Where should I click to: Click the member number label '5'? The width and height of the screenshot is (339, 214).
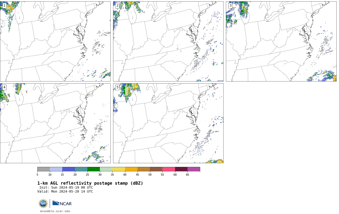click(117, 87)
